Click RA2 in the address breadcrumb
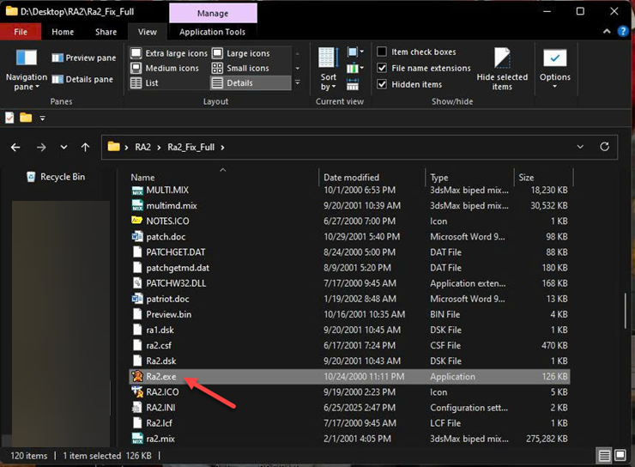 tap(143, 147)
